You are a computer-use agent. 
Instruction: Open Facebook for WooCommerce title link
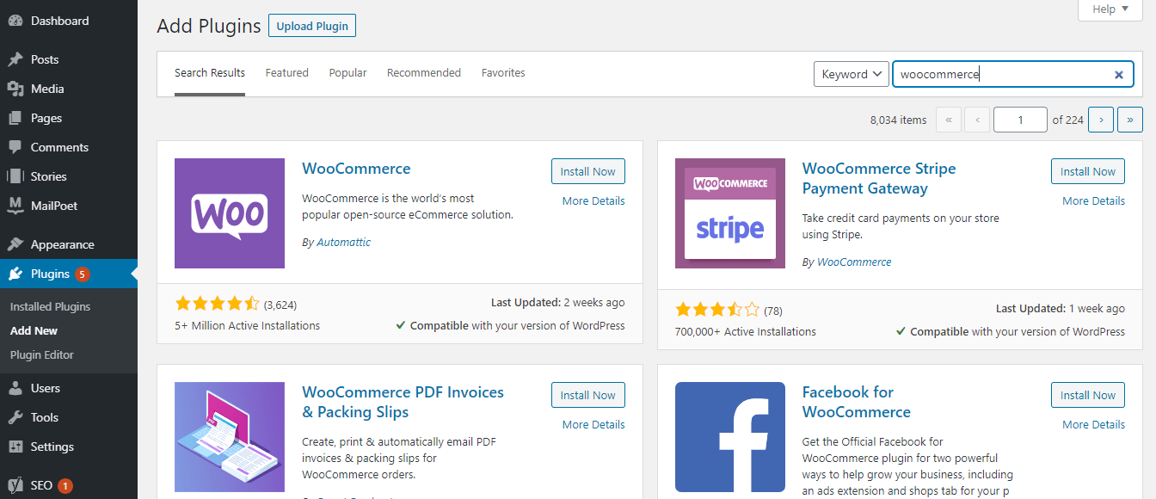[856, 402]
